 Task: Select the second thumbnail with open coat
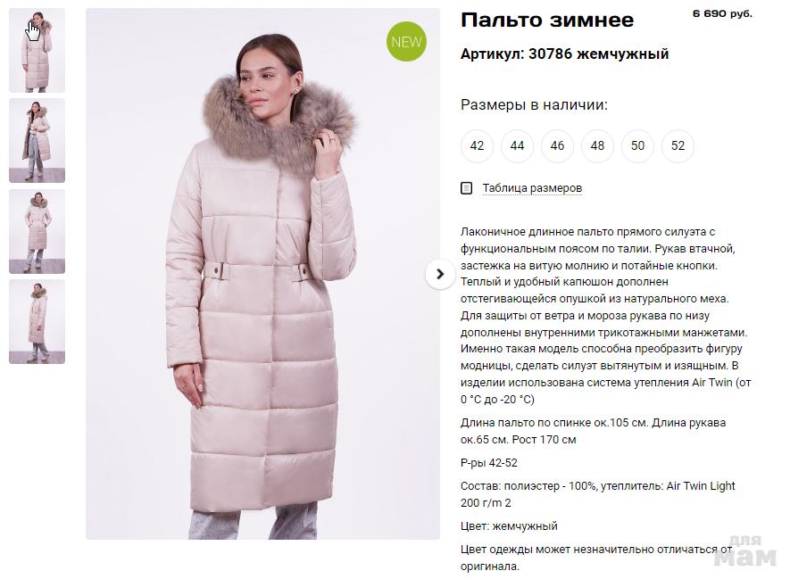pos(37,140)
